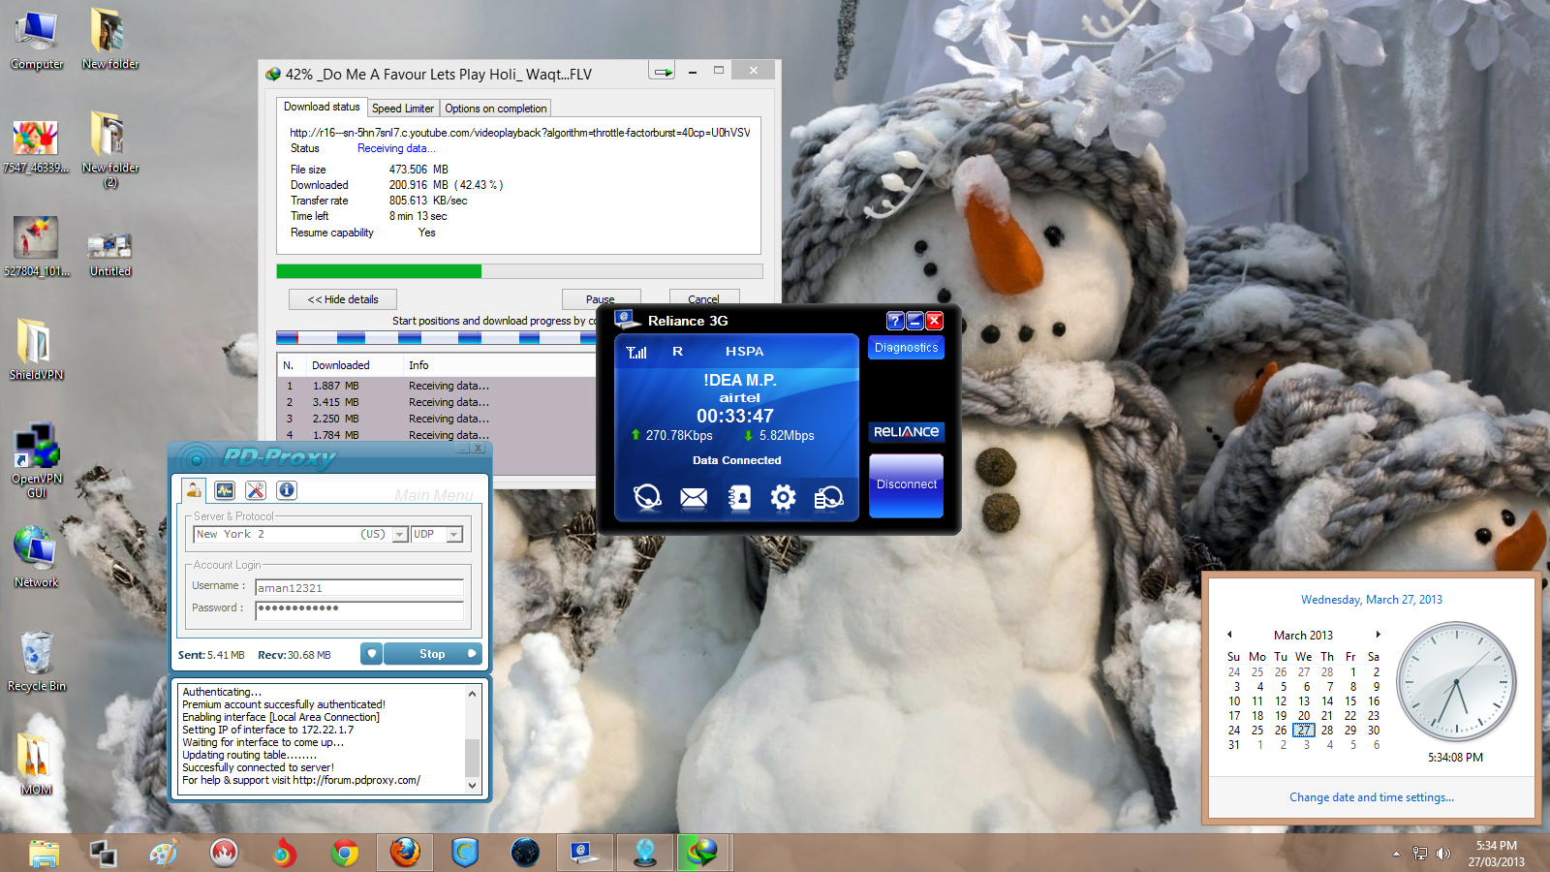Viewport: 1550px width, 872px height.
Task: Cancel the download
Action: 704,298
